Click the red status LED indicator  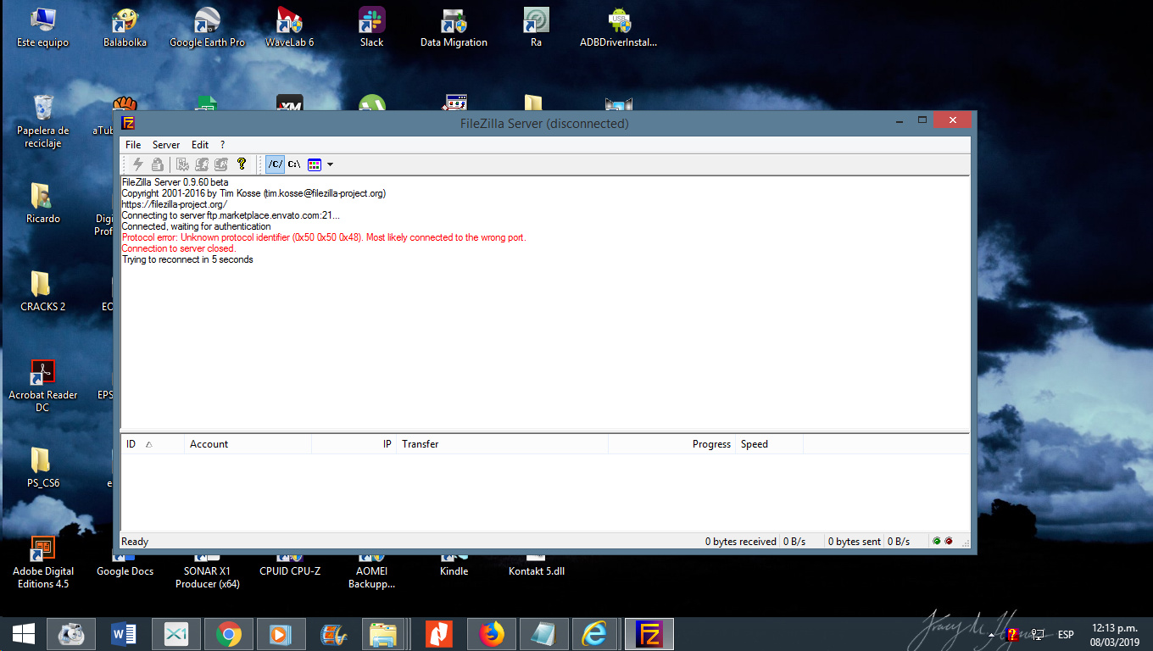pos(949,541)
